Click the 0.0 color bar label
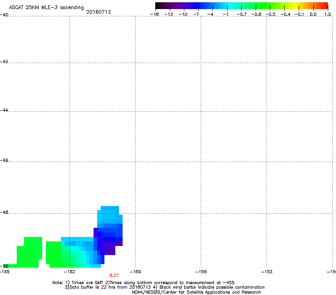Screen dimensions: 336x295 point(313,15)
